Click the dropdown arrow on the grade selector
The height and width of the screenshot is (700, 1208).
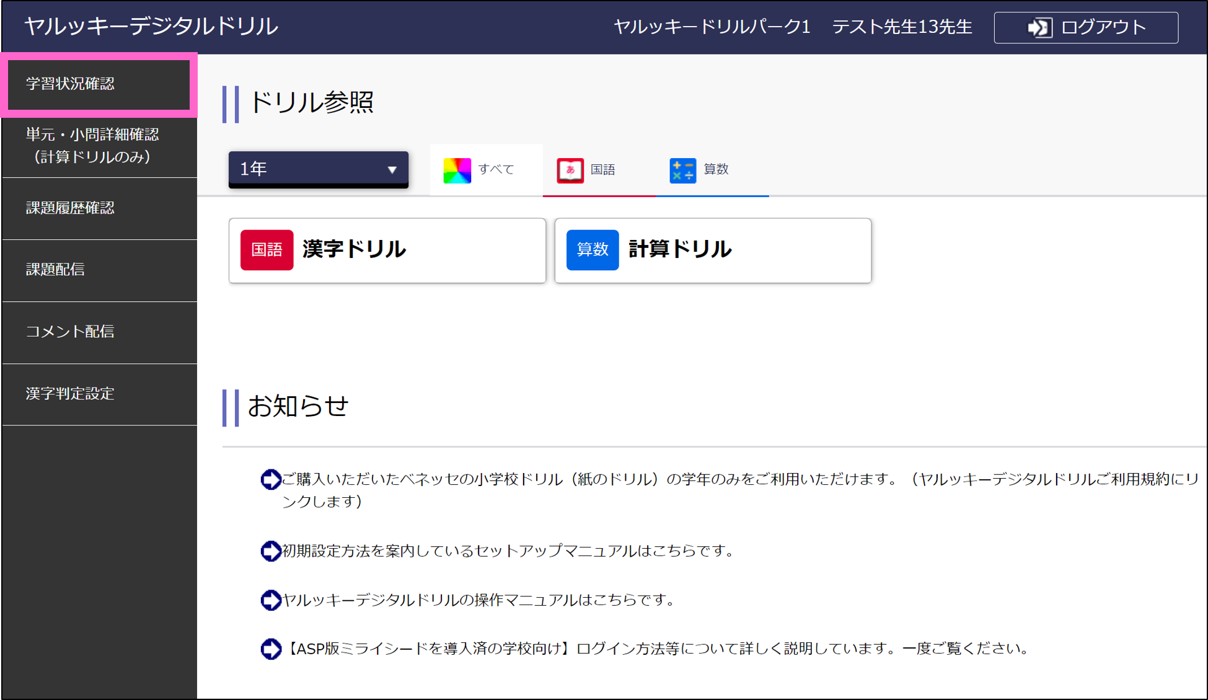pyautogui.click(x=391, y=168)
